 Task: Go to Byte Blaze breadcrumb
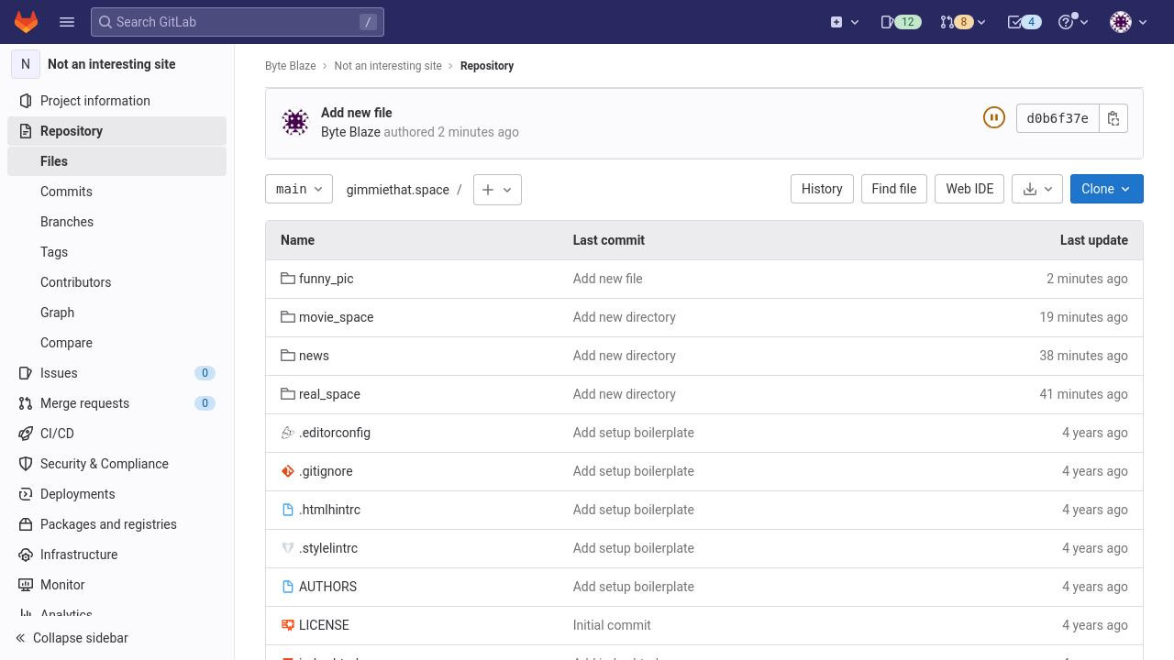click(x=290, y=66)
